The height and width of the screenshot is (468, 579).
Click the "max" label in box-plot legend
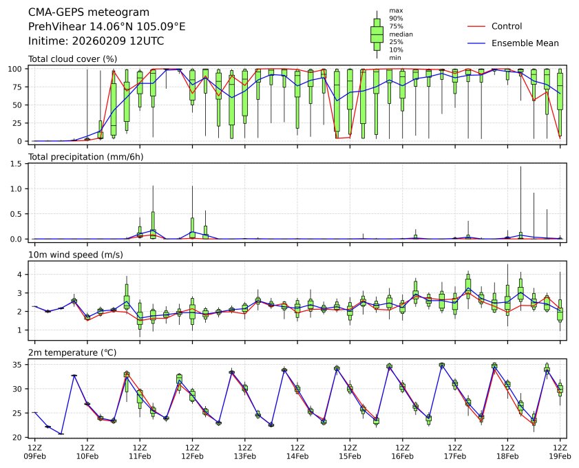[395, 11]
